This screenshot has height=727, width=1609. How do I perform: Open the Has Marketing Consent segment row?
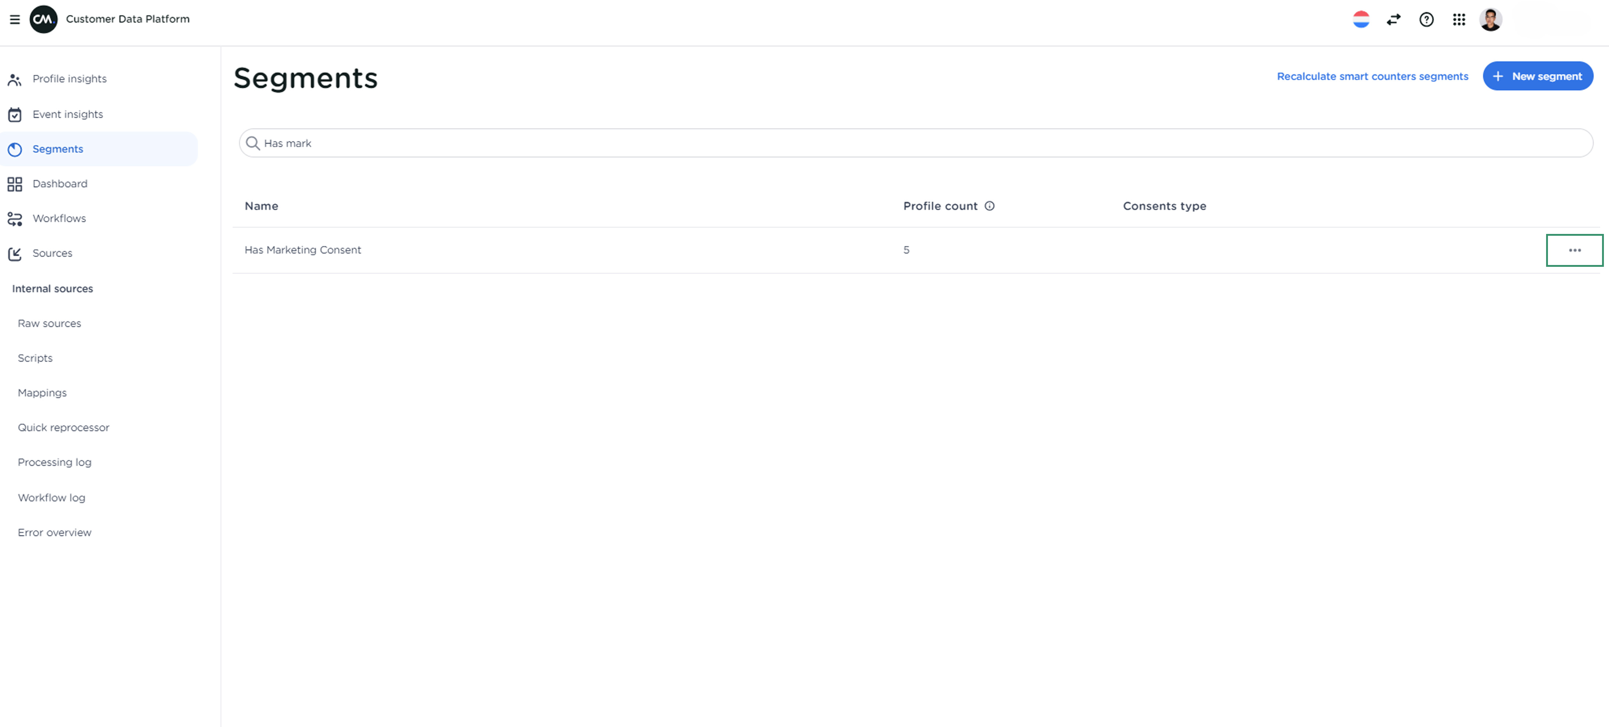(303, 250)
